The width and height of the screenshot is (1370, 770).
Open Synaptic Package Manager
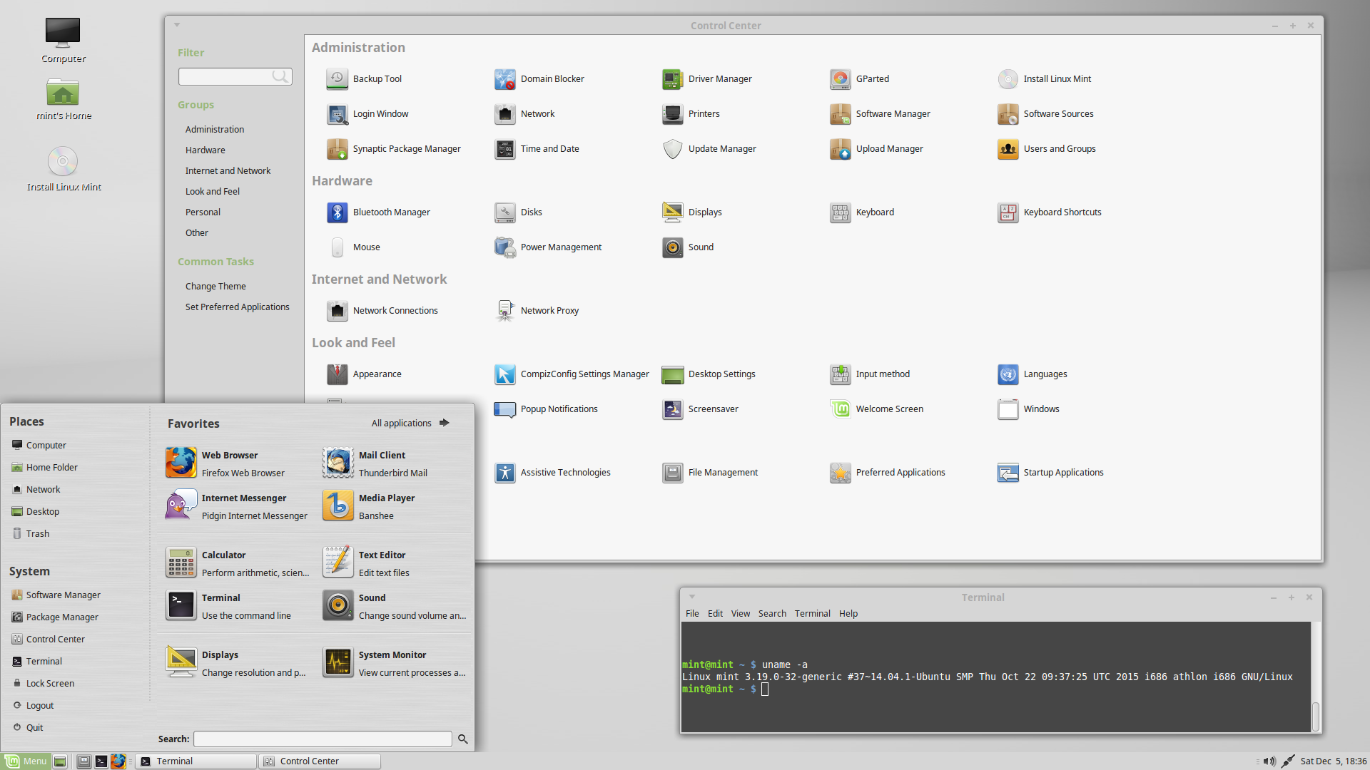click(407, 148)
